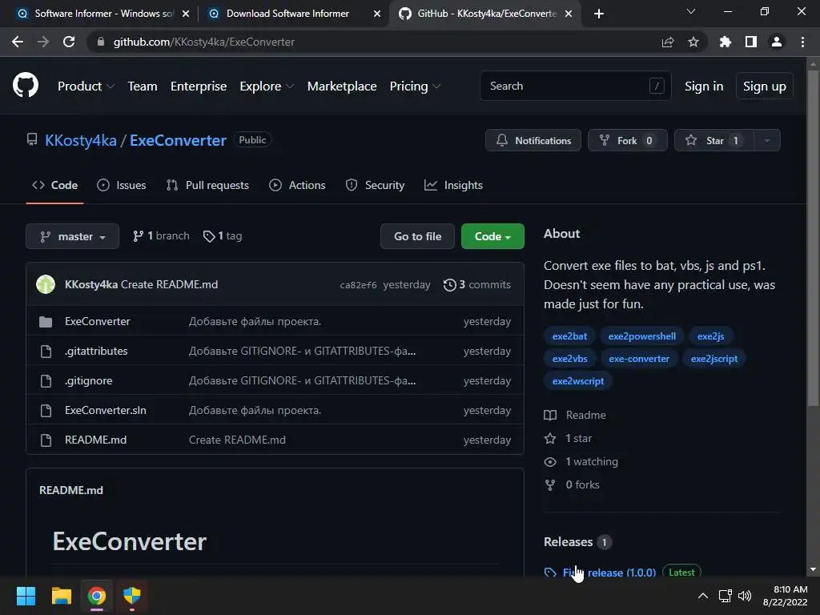Open Windows Security shield in taskbar
Screen dimensions: 820x615
(132, 596)
